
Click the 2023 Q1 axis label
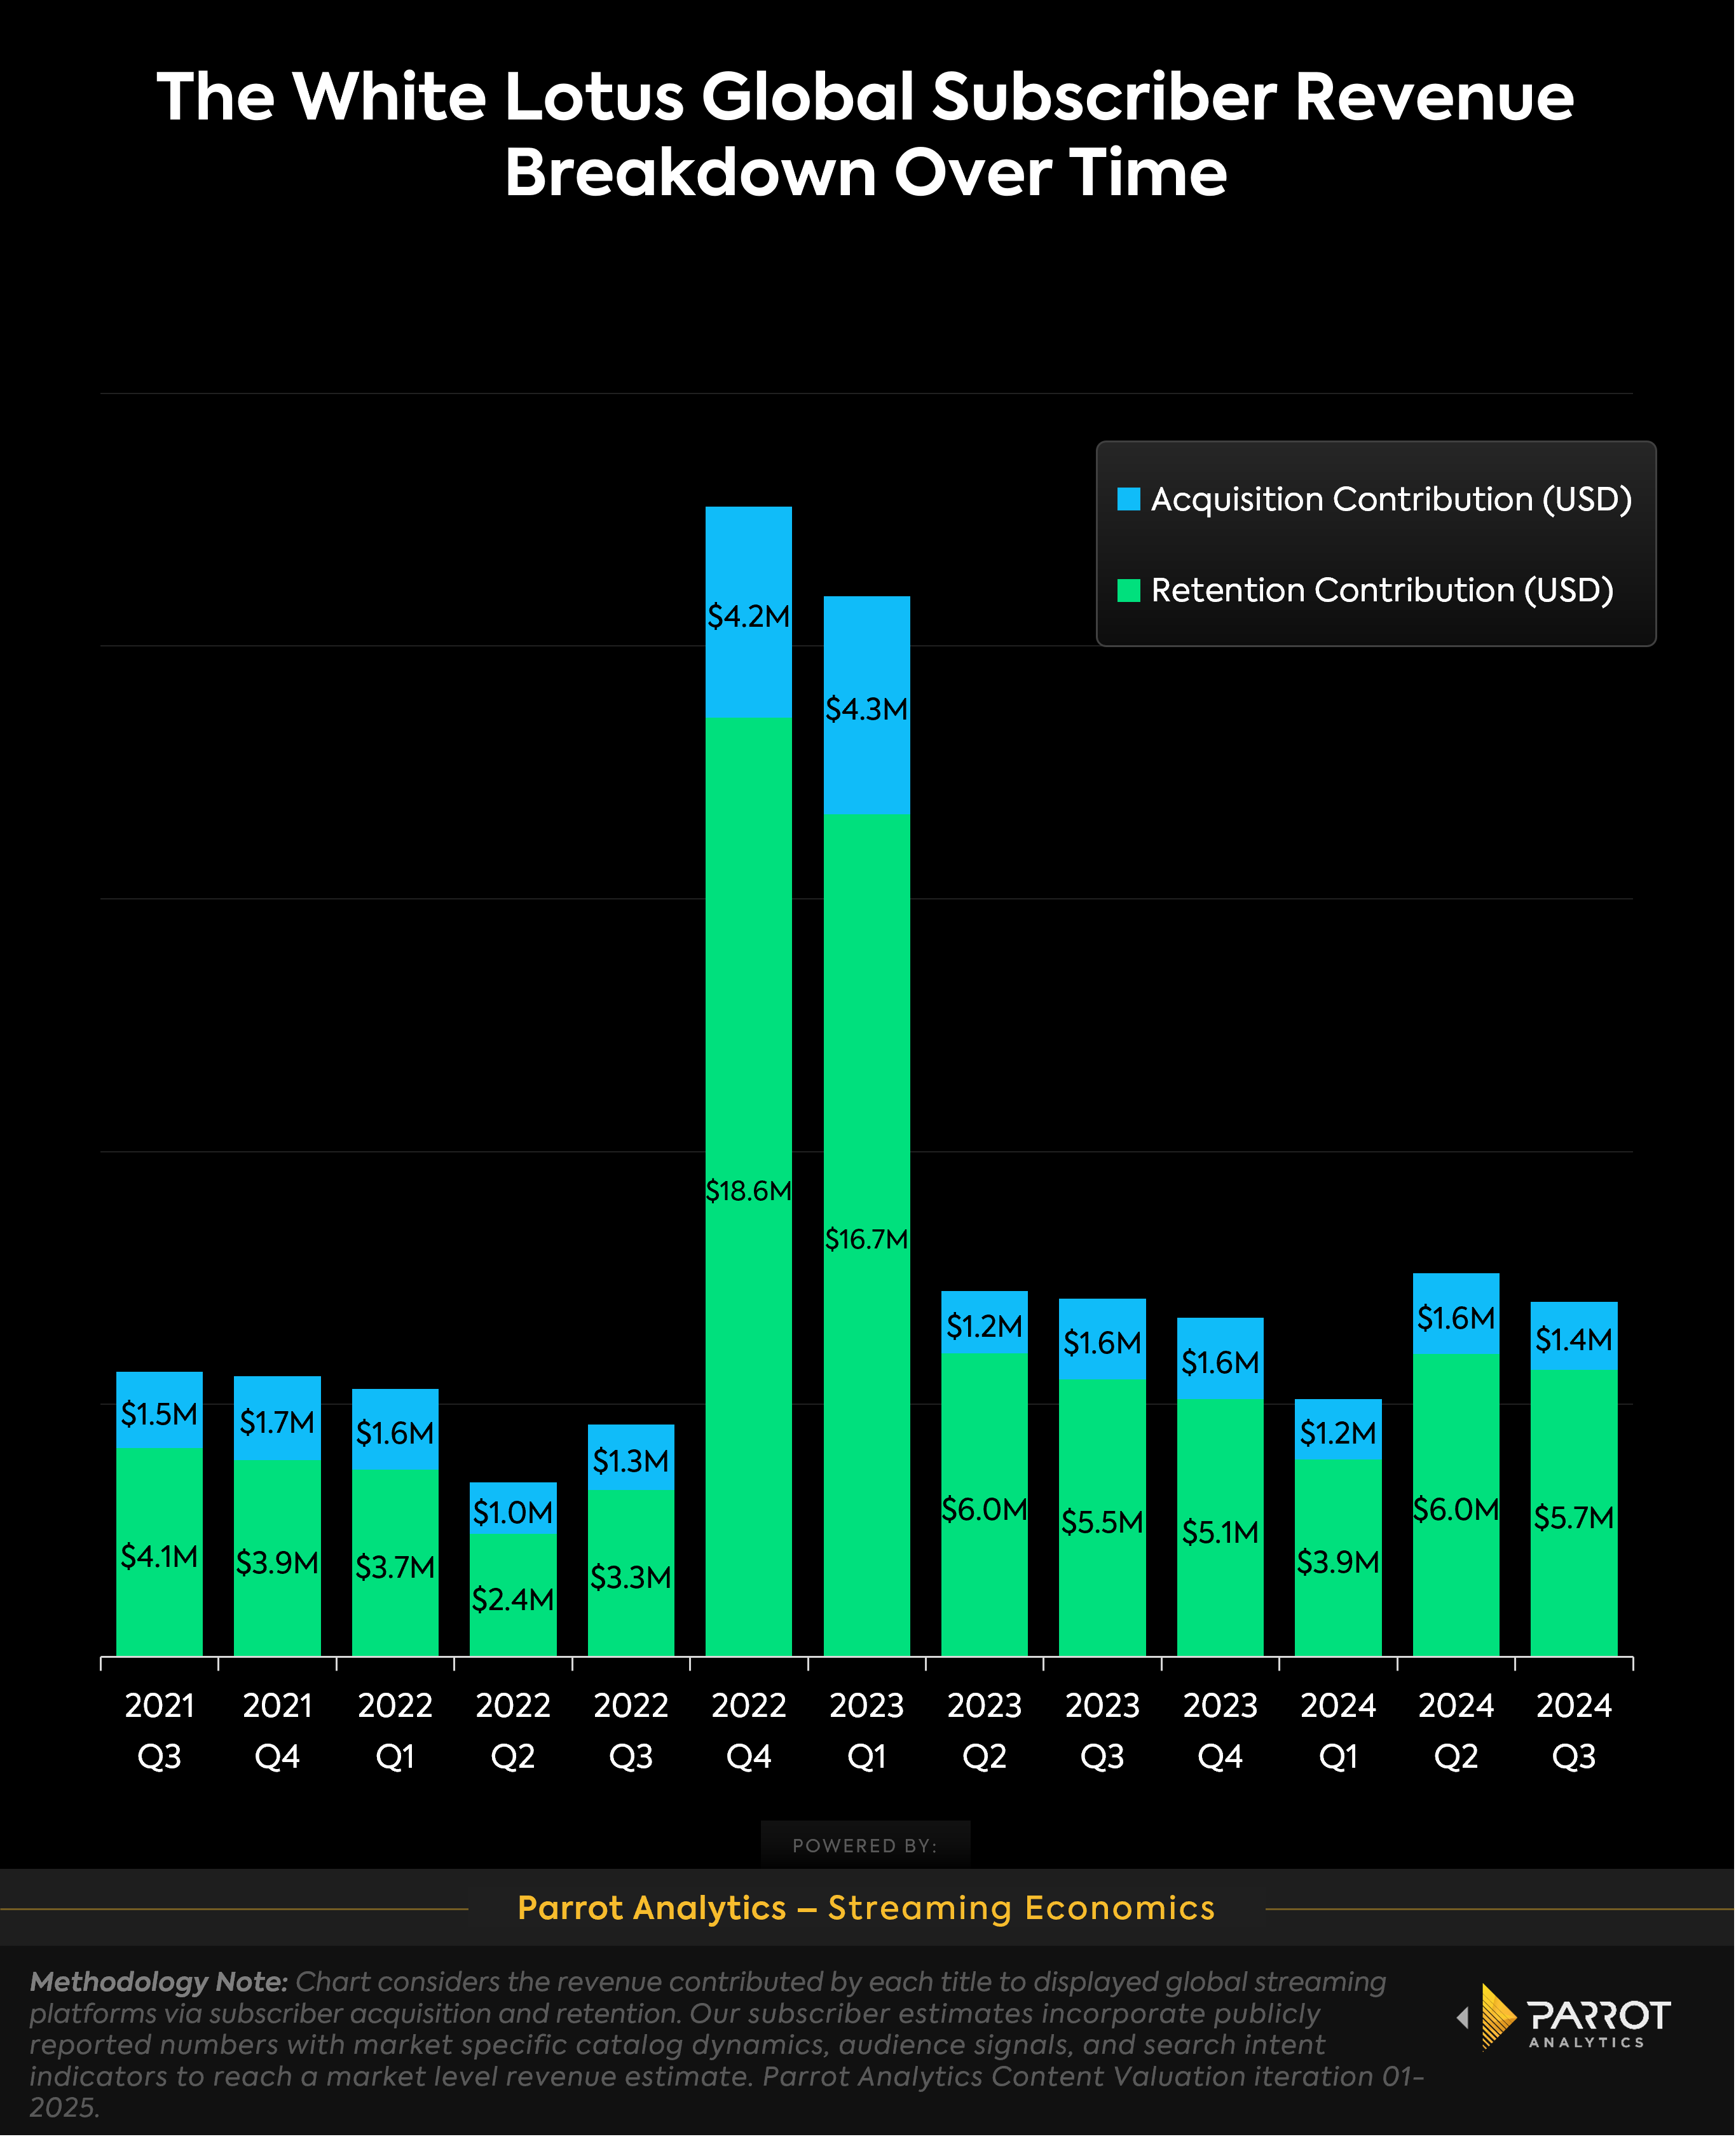coord(866,1731)
